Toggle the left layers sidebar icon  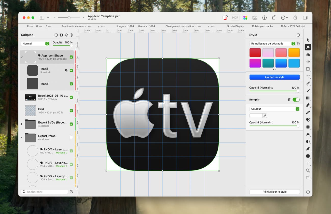(42, 18)
